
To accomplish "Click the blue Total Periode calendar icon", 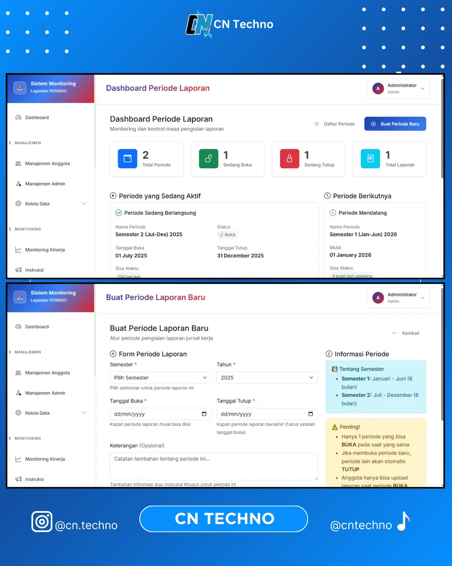I will click(x=128, y=159).
